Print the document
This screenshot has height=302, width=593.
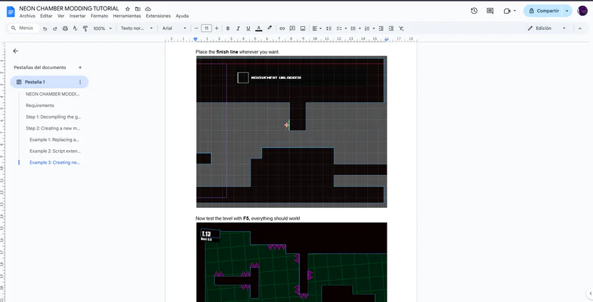[x=65, y=28]
